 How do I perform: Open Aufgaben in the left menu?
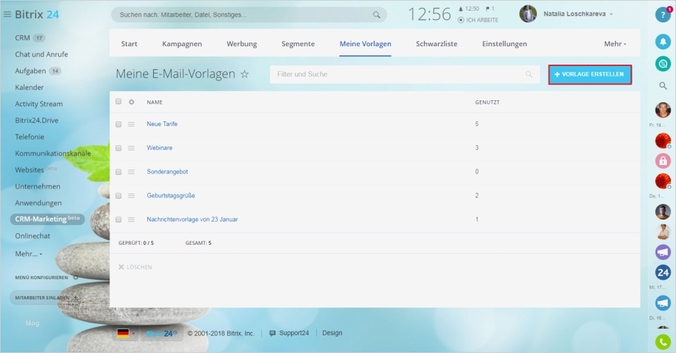(x=30, y=71)
